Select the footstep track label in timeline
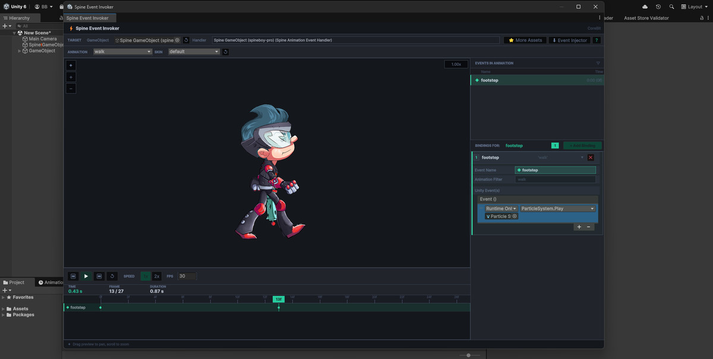The height and width of the screenshot is (359, 713). click(77, 307)
